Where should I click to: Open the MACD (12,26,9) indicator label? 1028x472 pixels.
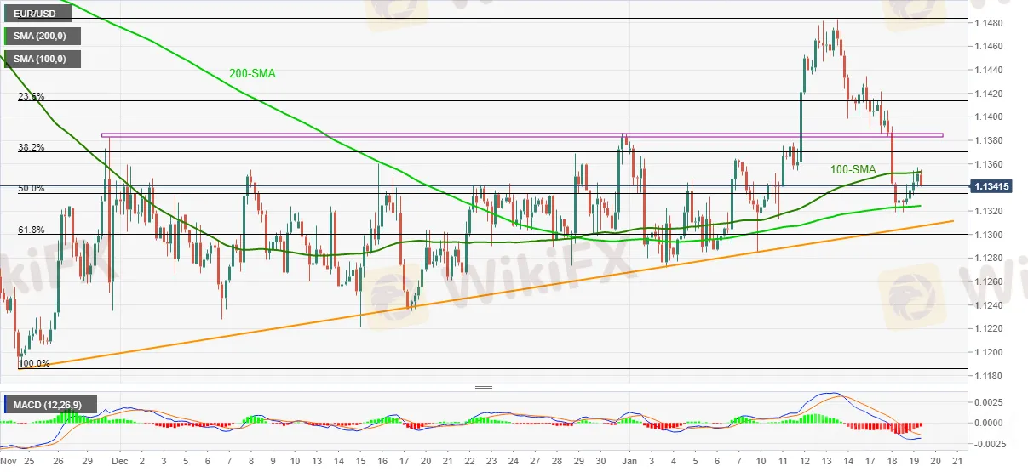50,404
